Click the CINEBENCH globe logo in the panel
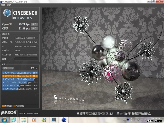The image size is (164, 123). pos(7,13)
